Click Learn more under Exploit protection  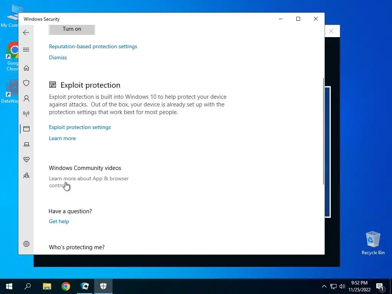(x=62, y=138)
